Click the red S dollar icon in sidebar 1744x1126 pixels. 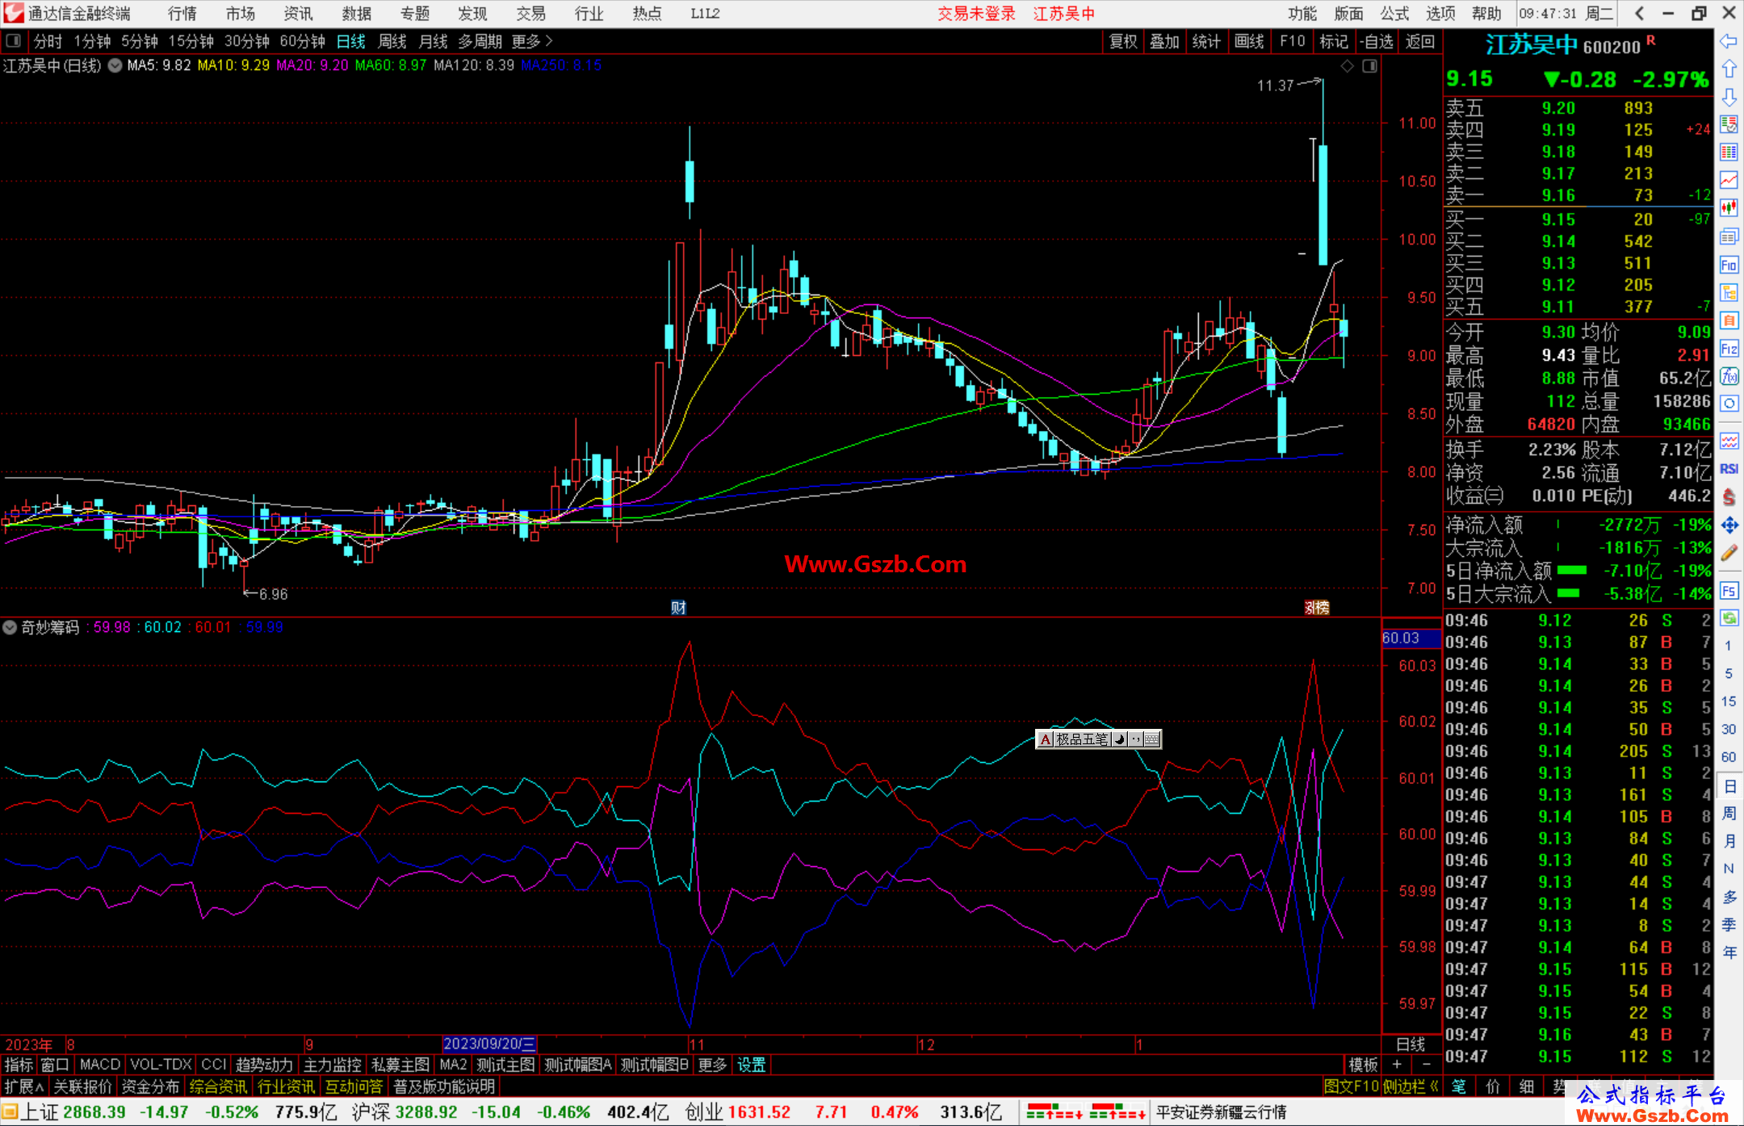[1729, 497]
